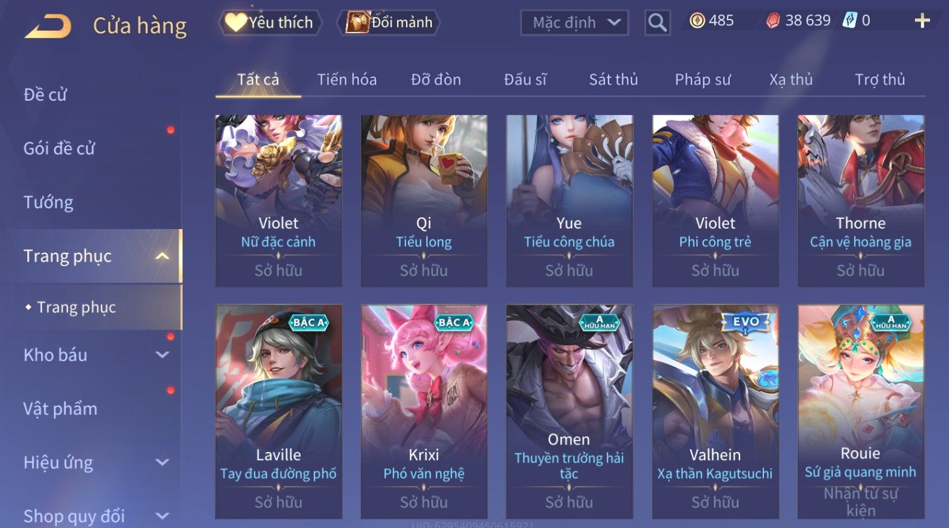Open search with the magnifier icon
Image resolution: width=949 pixels, height=528 pixels.
[657, 23]
